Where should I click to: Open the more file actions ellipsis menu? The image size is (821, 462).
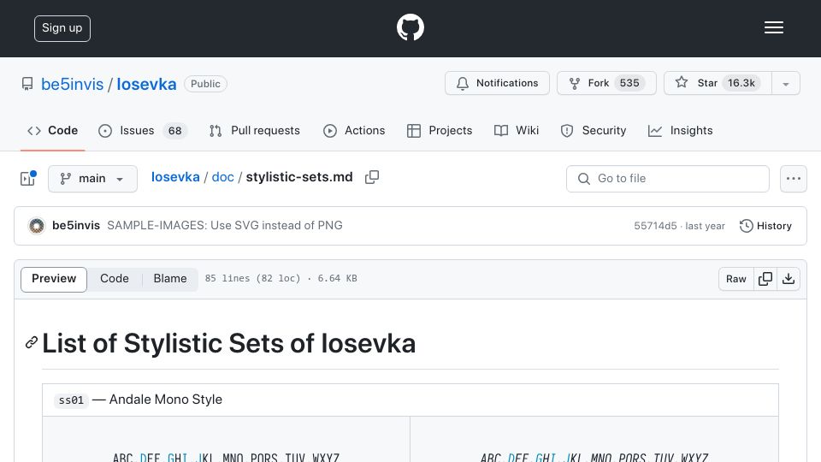tap(794, 179)
